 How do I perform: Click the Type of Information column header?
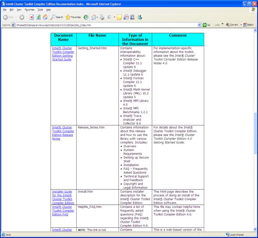pos(135,39)
